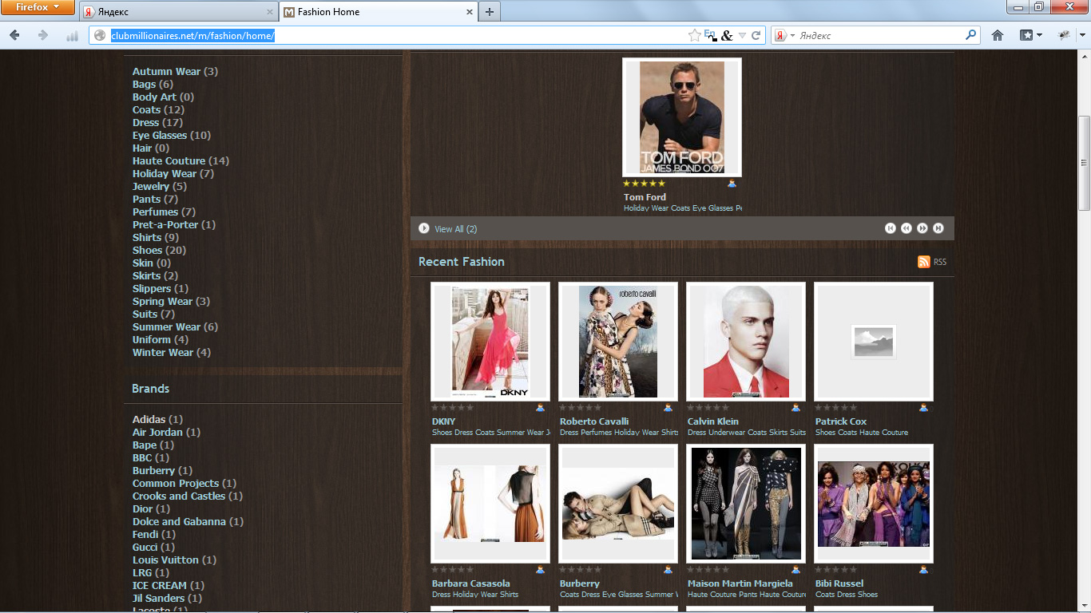The width and height of the screenshot is (1091, 613).
Task: Open the Haute Couture category link
Action: tap(169, 161)
